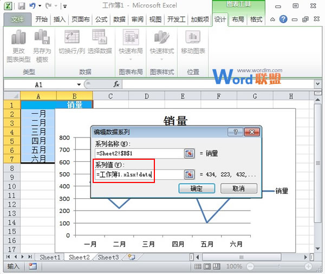
Task: Click the OK (确定) button in dialog
Action: [x=197, y=188]
